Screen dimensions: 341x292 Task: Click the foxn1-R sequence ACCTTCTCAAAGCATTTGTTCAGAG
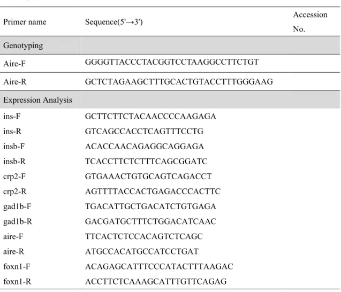point(156,281)
